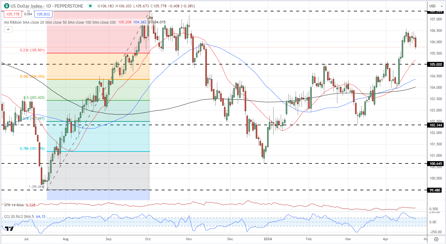Click the 104.015 SMA 200 value
This screenshot has height=244, width=446.
[x=159, y=22]
